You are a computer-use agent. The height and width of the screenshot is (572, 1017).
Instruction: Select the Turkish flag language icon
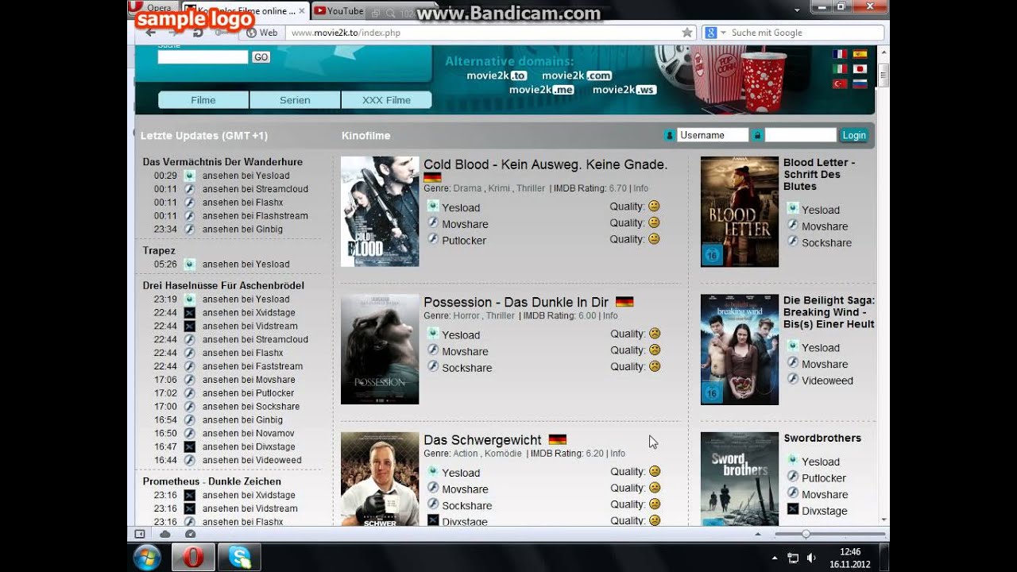pos(840,83)
